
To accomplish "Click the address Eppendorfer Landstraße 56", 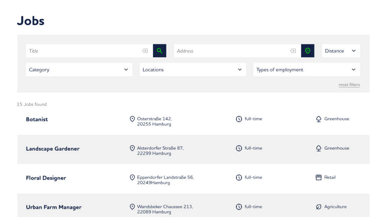I will (x=166, y=177).
